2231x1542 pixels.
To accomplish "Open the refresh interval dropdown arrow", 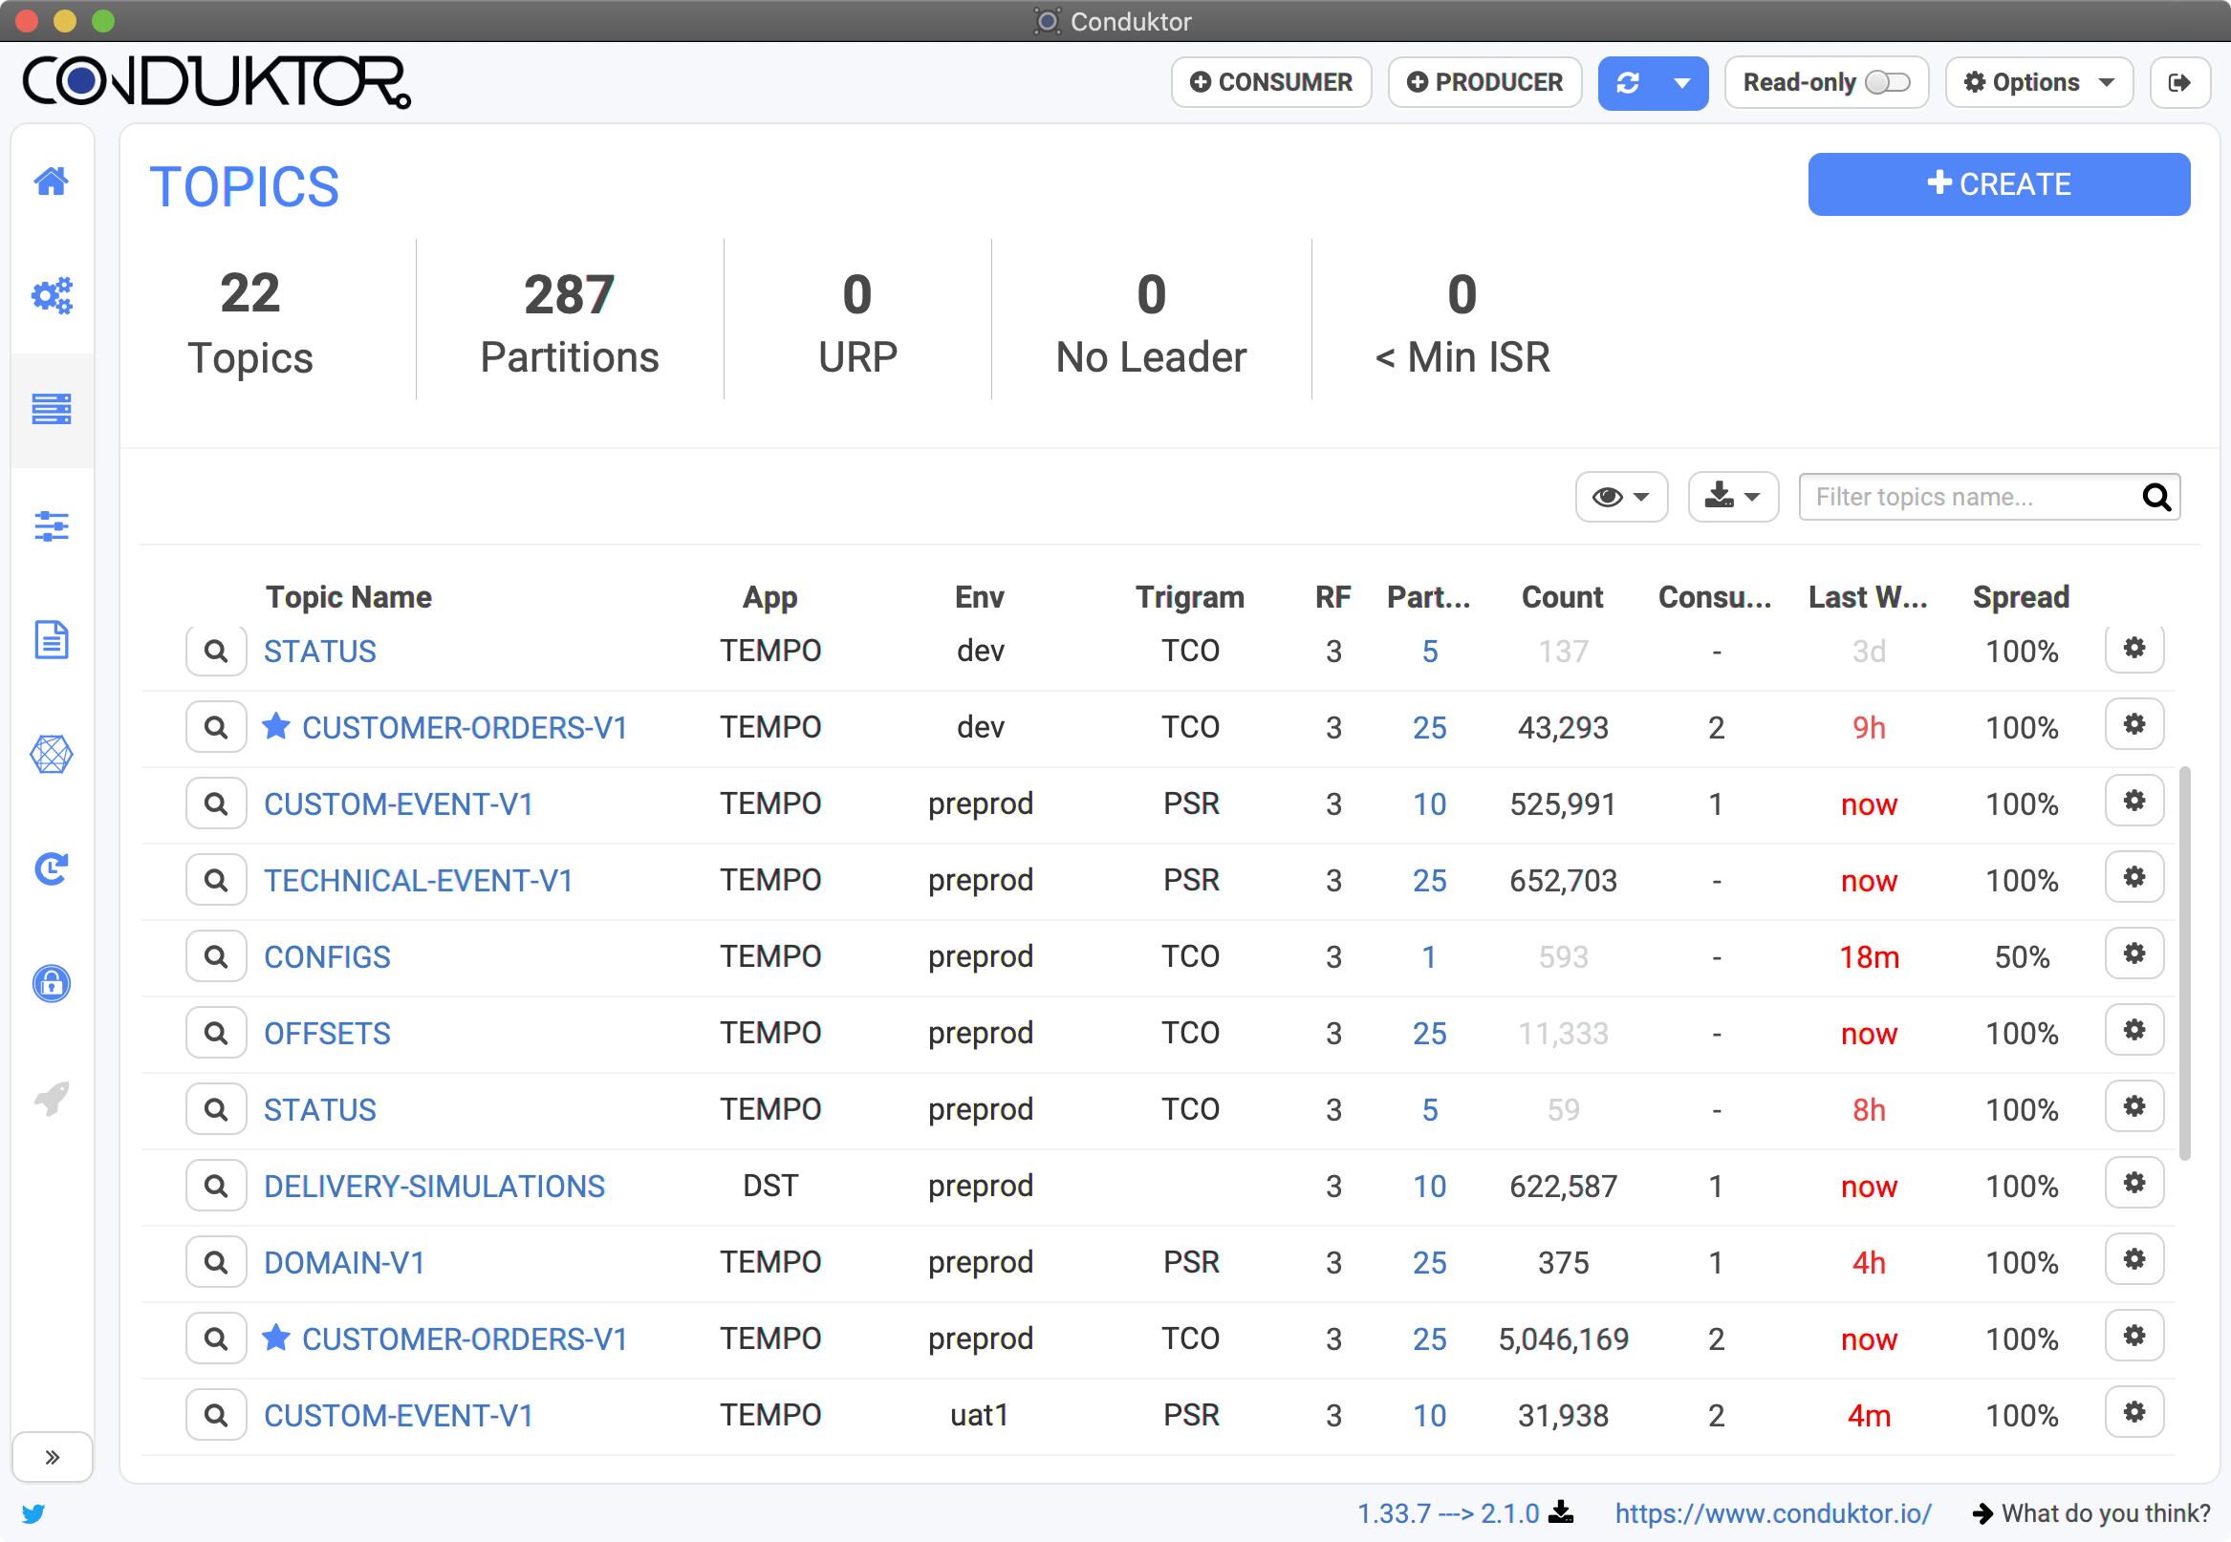I will point(1682,83).
